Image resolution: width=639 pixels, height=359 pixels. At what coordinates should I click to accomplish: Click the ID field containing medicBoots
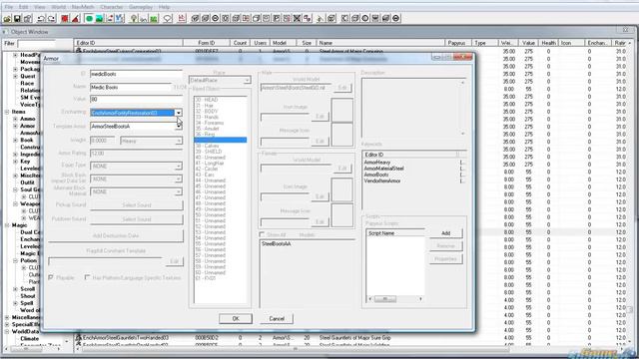[x=136, y=74]
